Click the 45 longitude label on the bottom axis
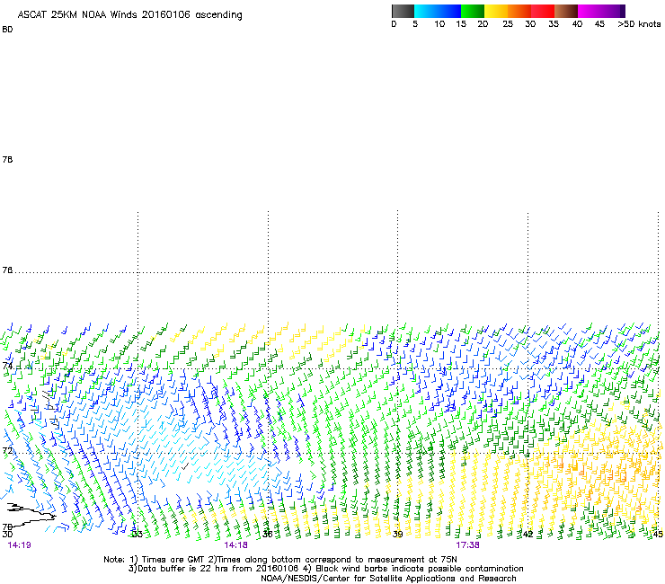This screenshot has height=584, width=665. [658, 534]
